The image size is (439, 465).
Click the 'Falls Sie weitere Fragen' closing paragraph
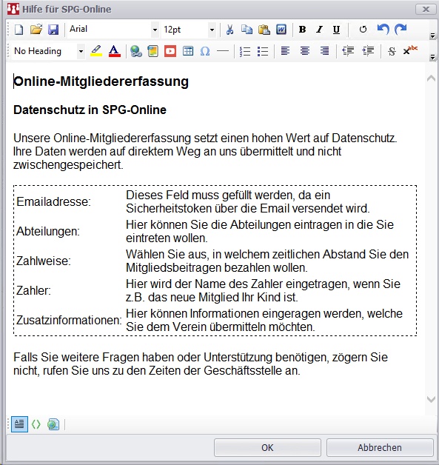pos(201,364)
